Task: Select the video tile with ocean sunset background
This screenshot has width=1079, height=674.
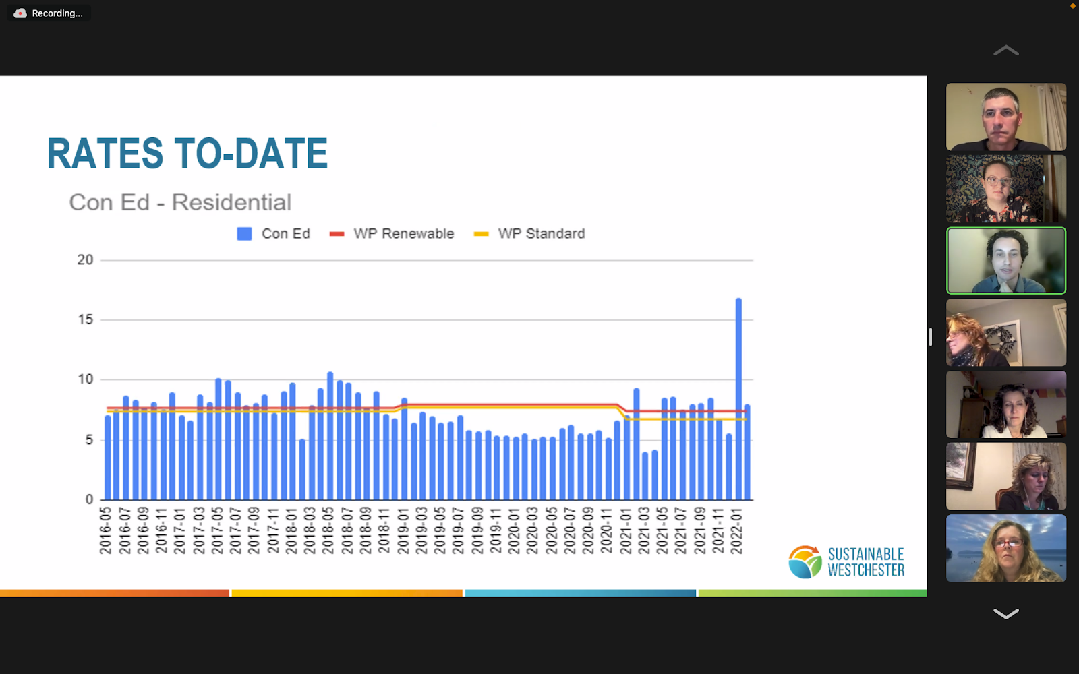Action: pyautogui.click(x=1006, y=548)
